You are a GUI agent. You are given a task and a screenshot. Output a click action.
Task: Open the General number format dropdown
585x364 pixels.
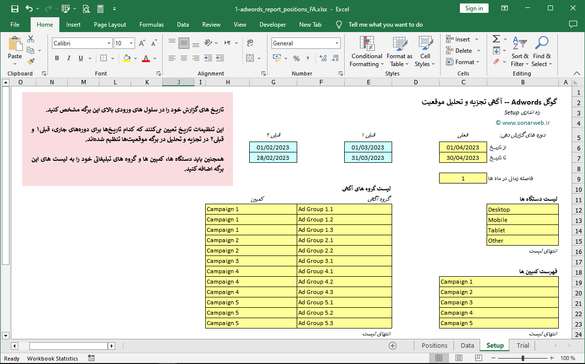click(x=337, y=43)
